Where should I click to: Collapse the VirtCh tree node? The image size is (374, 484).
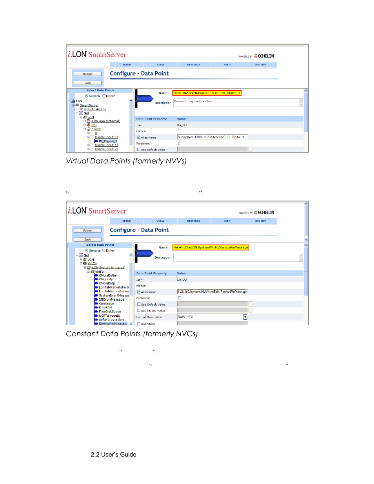click(x=81, y=263)
